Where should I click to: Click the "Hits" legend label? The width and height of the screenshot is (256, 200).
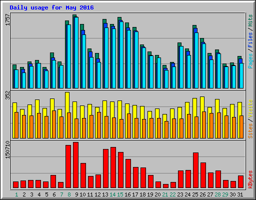tap(250, 21)
